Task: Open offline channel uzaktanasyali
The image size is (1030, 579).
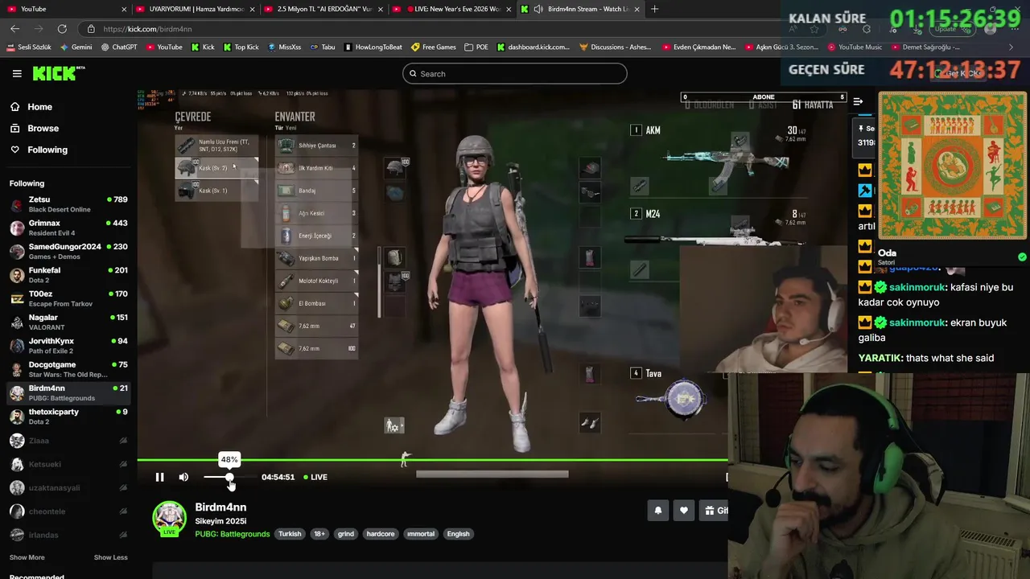Action: click(x=68, y=488)
